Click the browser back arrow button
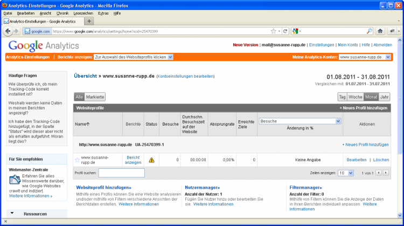 (8, 31)
